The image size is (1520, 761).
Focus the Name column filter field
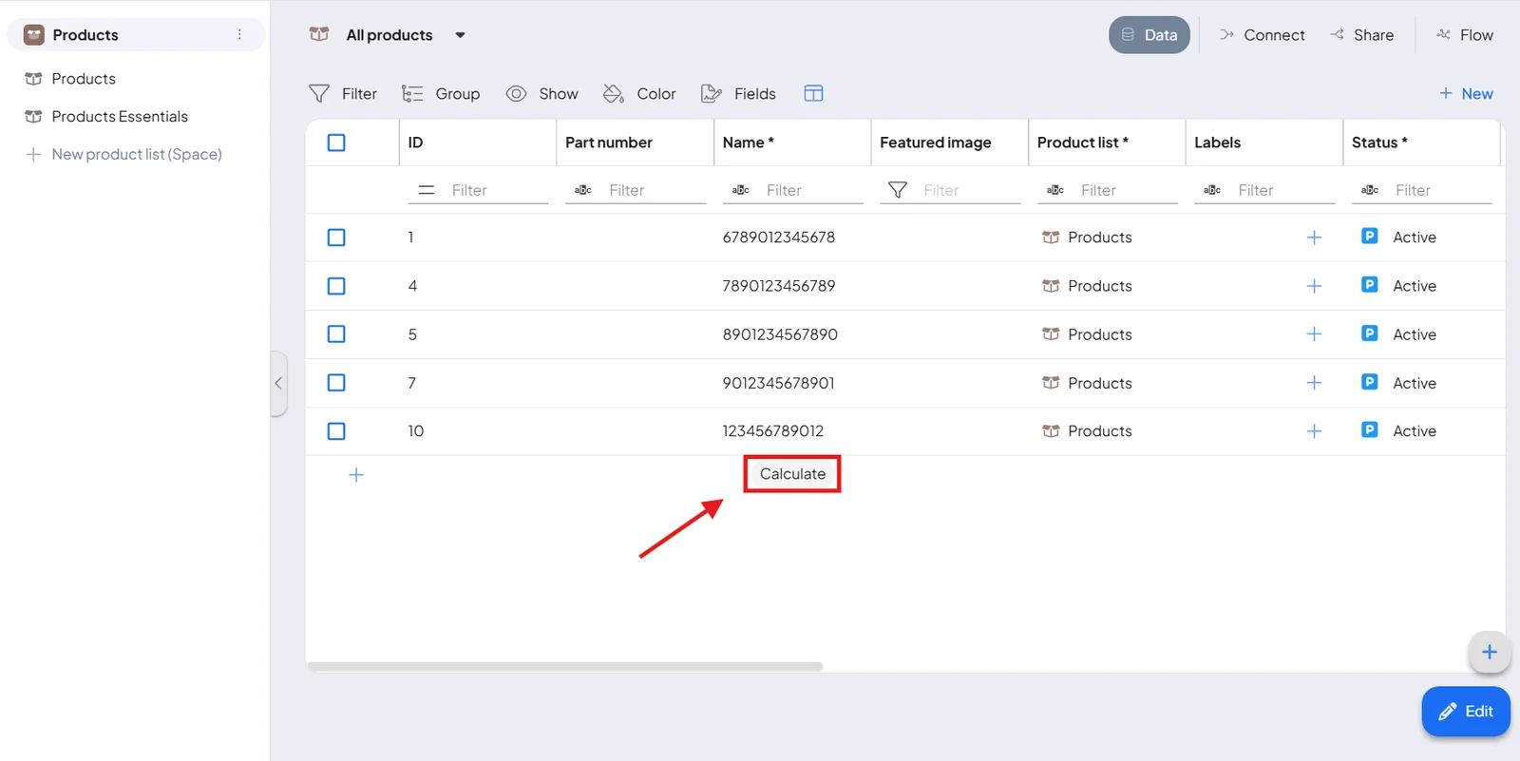813,190
